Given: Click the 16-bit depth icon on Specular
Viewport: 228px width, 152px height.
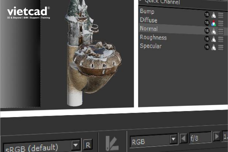Looking at the screenshot, I should 207,47.
